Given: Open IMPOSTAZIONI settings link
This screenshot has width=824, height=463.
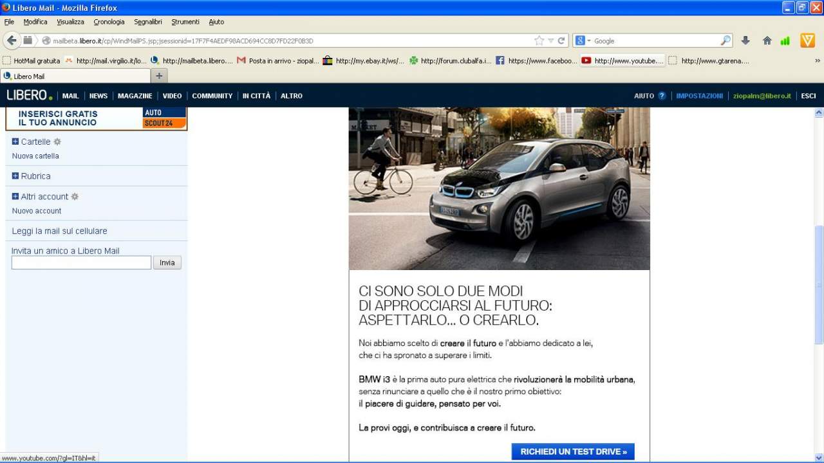Looking at the screenshot, I should 700,96.
